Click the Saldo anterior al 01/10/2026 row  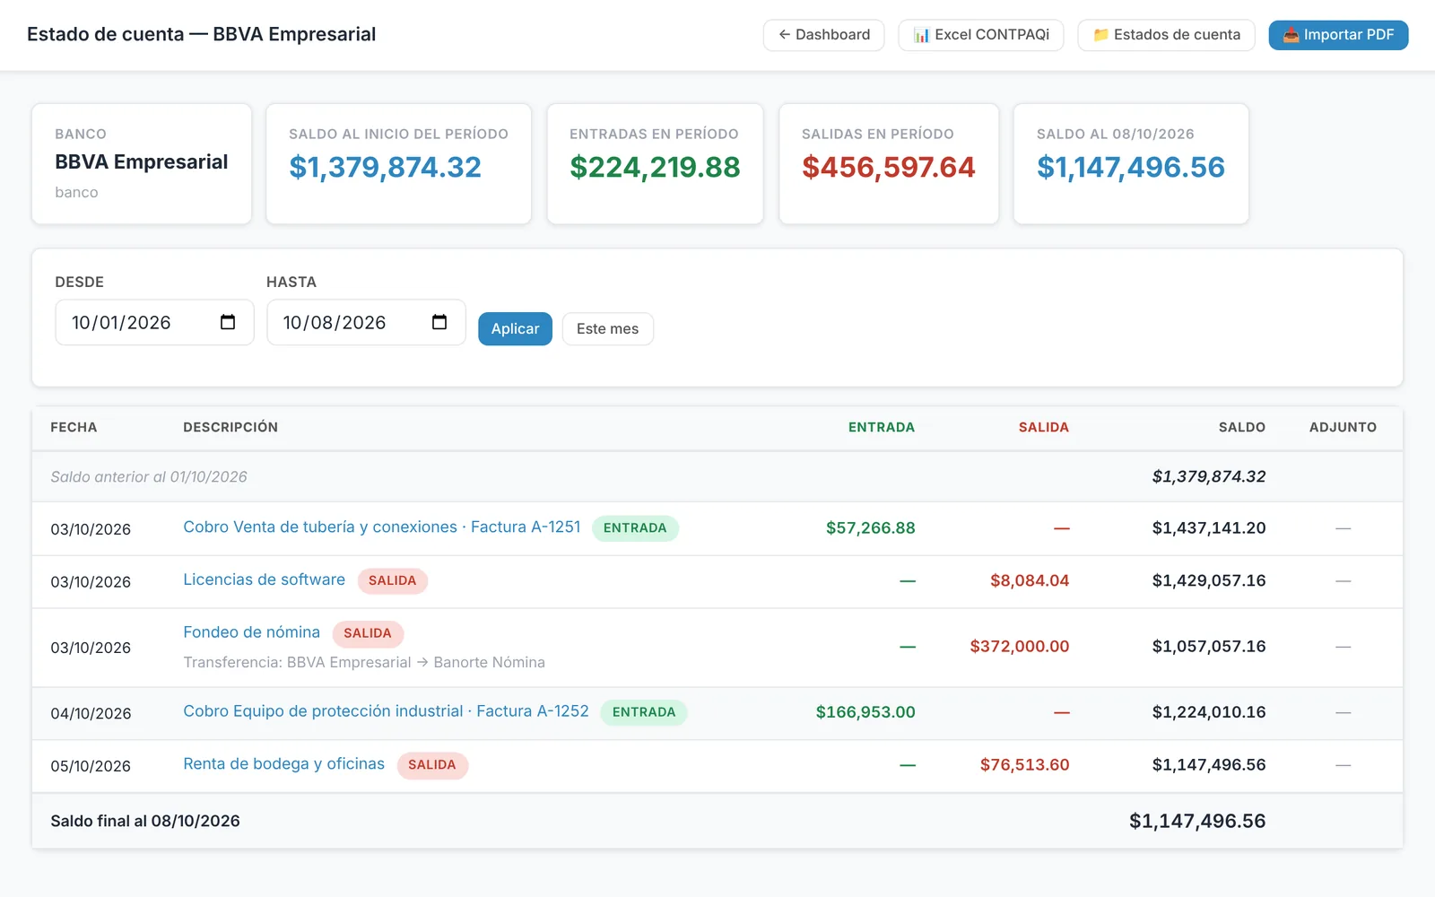coord(717,476)
